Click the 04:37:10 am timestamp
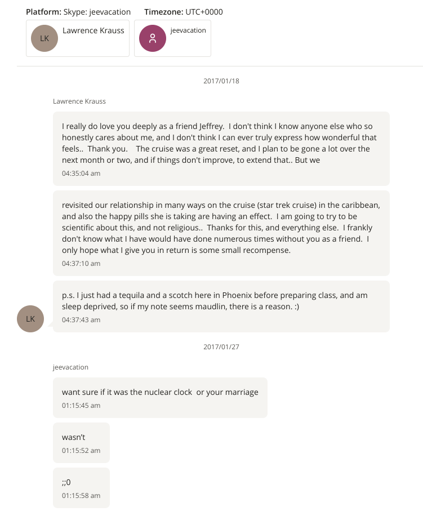 coord(81,264)
